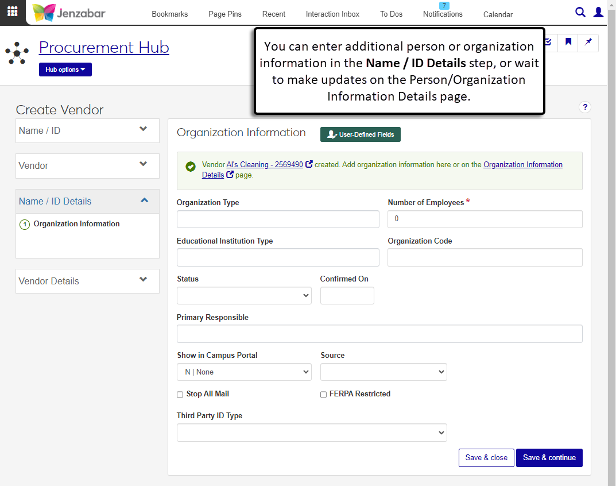Click into the Number of Employees field

click(x=485, y=219)
